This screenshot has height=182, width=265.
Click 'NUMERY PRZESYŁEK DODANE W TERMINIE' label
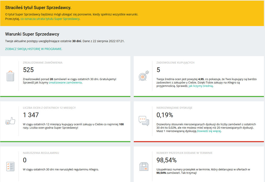point(184,153)
